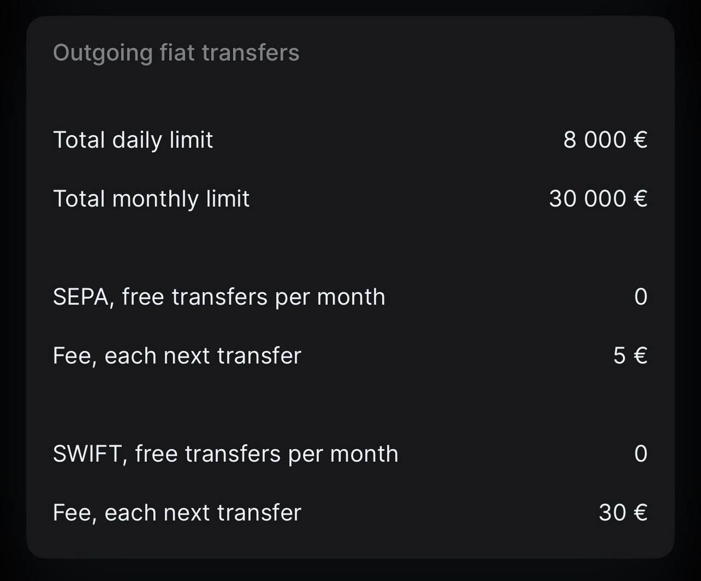Click the 8 000 € daily limit value
701x581 pixels.
pyautogui.click(x=606, y=140)
